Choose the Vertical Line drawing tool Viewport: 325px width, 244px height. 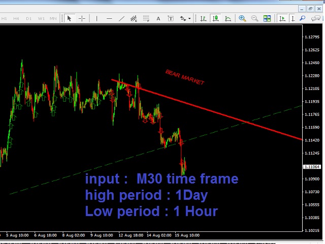pos(96,18)
